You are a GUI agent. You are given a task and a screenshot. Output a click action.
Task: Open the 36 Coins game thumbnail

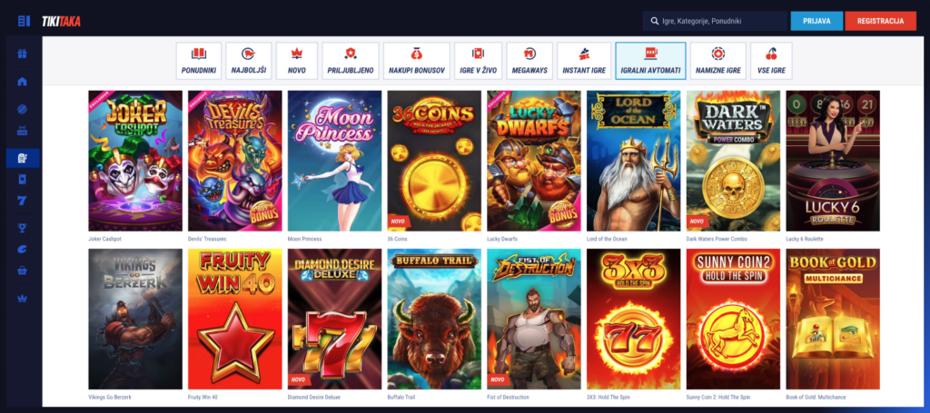(434, 161)
